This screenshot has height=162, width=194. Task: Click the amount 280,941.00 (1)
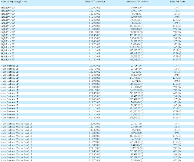136,100
